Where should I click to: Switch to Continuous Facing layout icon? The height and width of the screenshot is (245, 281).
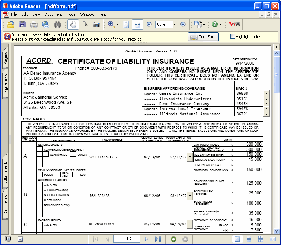point(261,239)
